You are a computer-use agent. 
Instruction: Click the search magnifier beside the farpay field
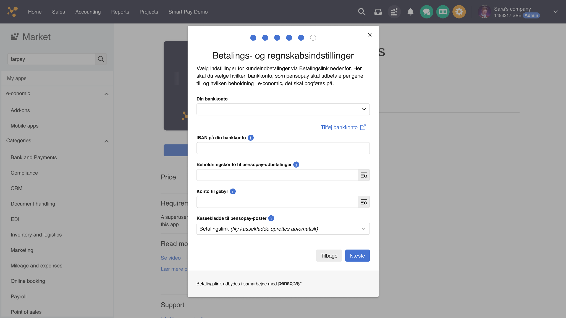click(x=101, y=59)
